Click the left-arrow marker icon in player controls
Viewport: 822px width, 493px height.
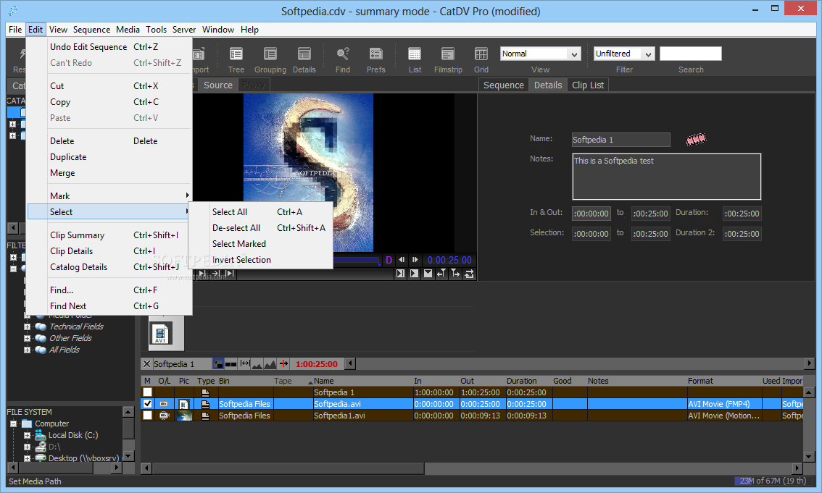click(441, 273)
